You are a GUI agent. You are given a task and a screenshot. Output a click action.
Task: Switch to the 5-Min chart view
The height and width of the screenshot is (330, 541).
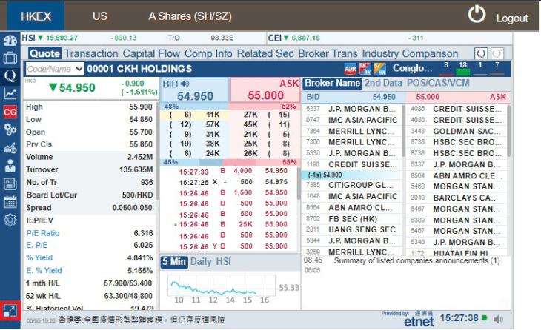click(174, 262)
